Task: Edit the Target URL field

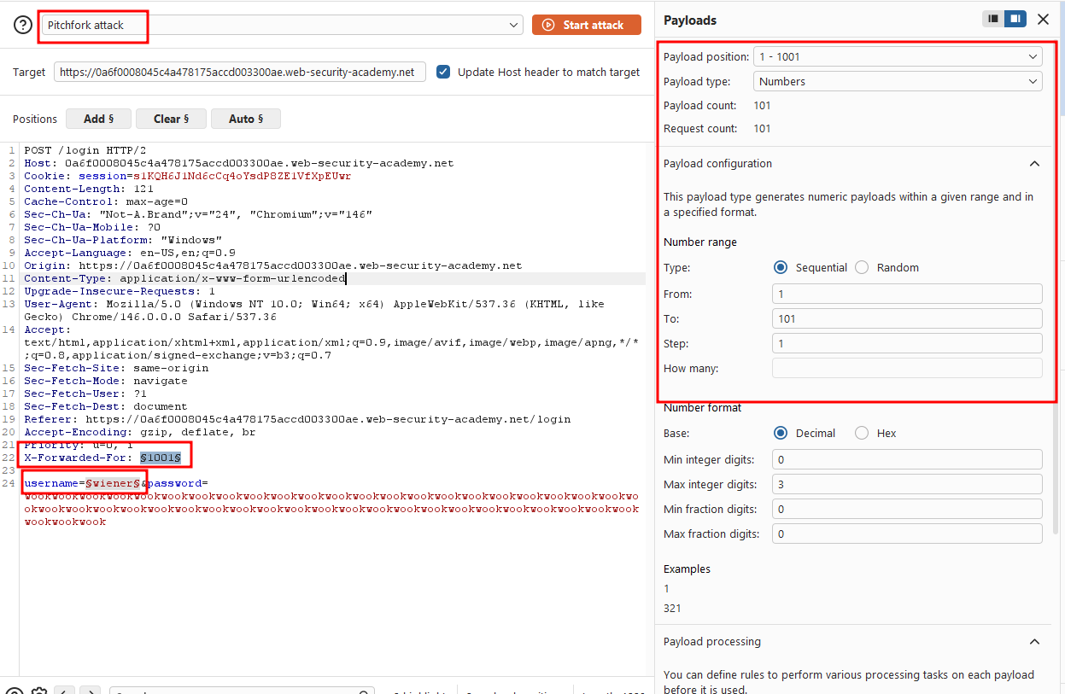Action: pyautogui.click(x=239, y=72)
